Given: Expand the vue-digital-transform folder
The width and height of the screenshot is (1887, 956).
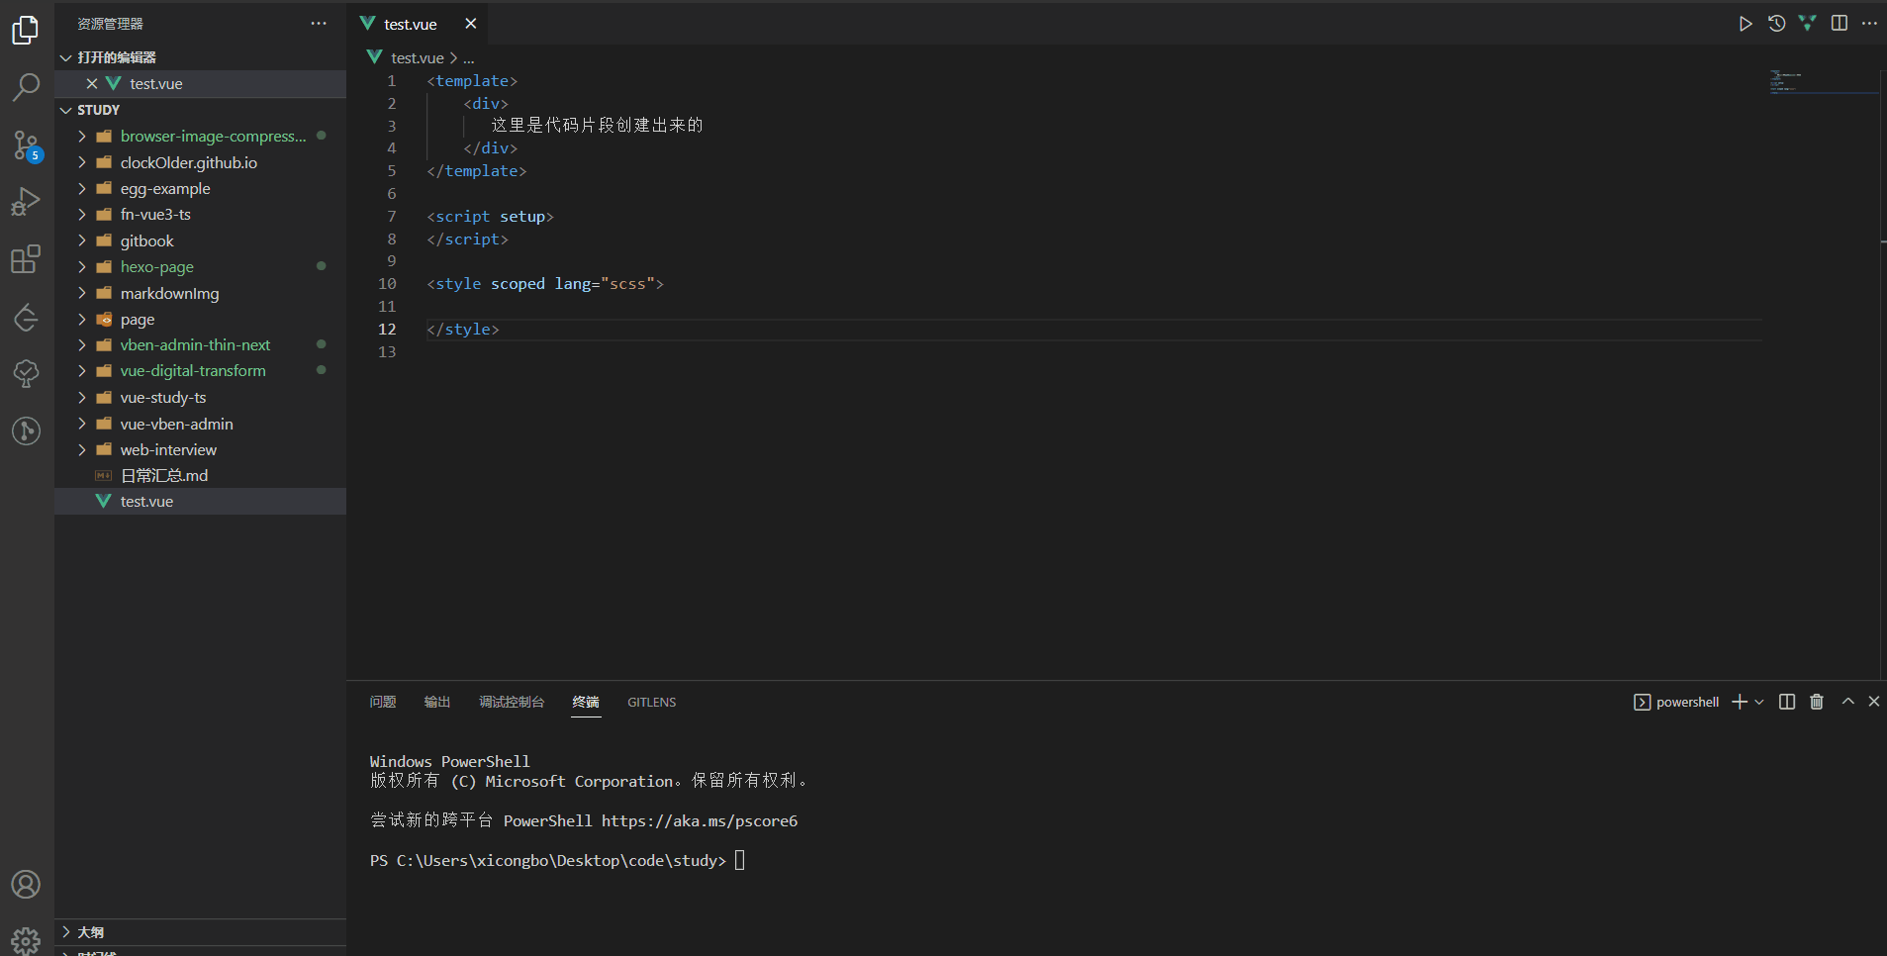Looking at the screenshot, I should [x=200, y=371].
